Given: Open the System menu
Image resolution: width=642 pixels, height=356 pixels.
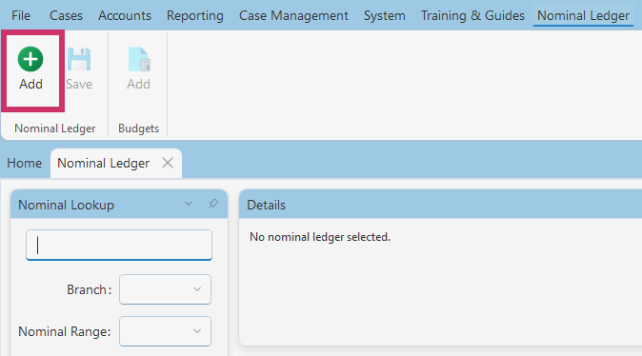Looking at the screenshot, I should (385, 15).
